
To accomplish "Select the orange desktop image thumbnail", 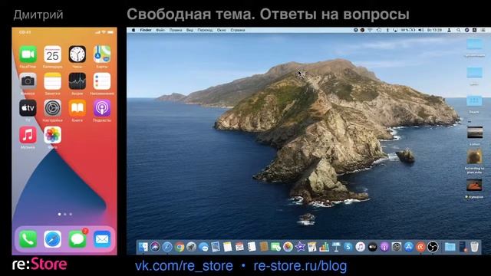I will click(474, 186).
